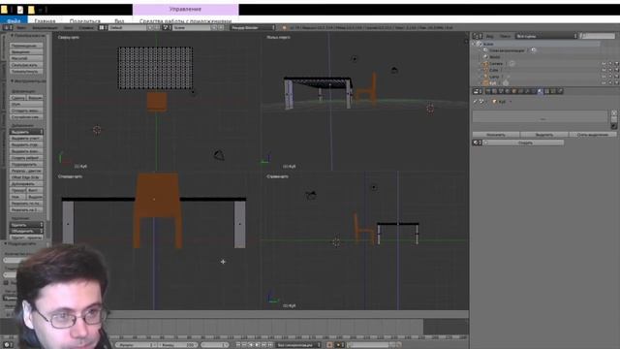Open the Texture properties tab
Image resolution: width=620 pixels, height=349 pixels.
click(546, 91)
